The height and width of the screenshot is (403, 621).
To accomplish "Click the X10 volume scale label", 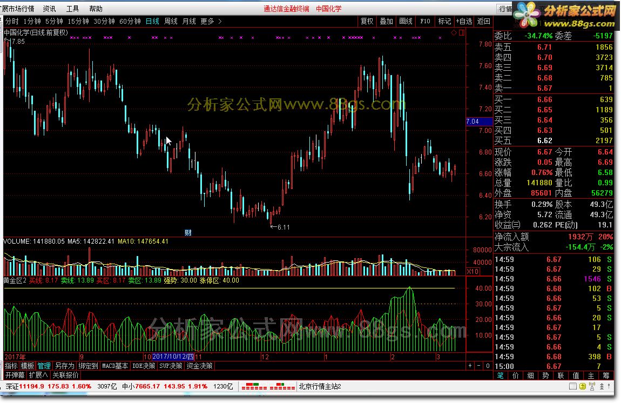I will [x=473, y=271].
